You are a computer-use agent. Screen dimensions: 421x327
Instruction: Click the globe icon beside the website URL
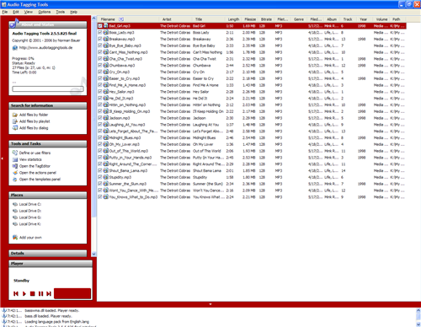[x=15, y=48]
